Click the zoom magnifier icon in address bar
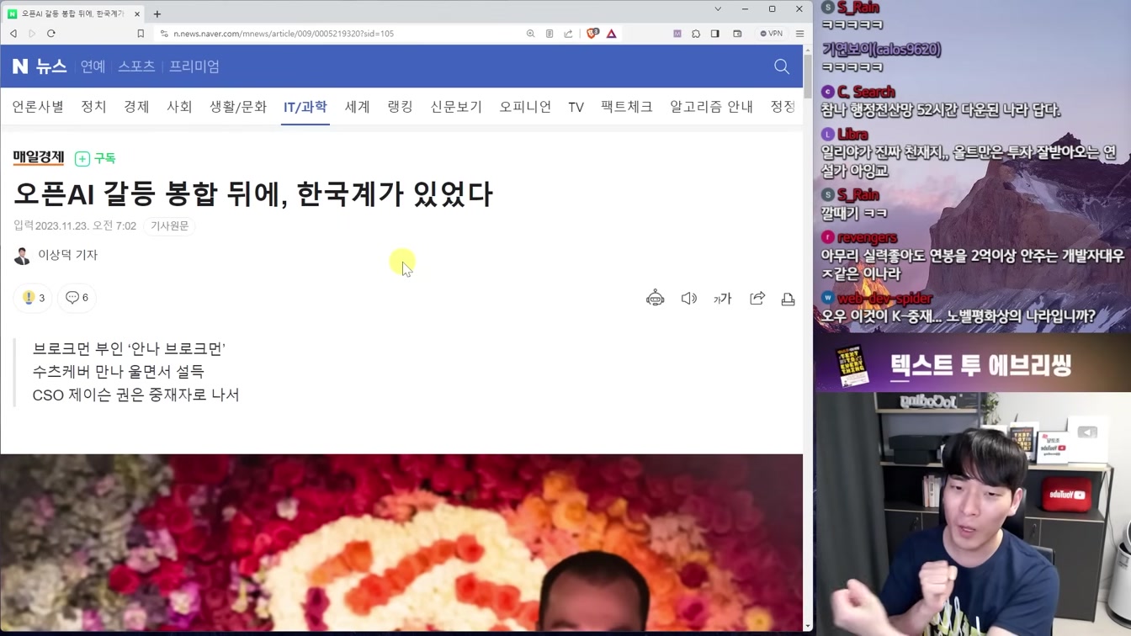The width and height of the screenshot is (1131, 636). click(530, 34)
